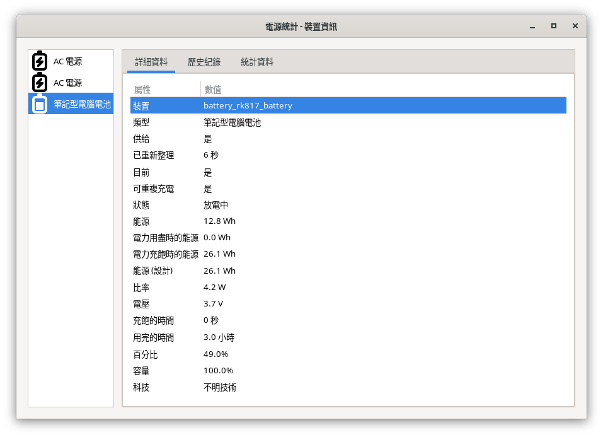Select the 比率 4.2 W row
Image resolution: width=603 pixels, height=437 pixels.
[348, 288]
